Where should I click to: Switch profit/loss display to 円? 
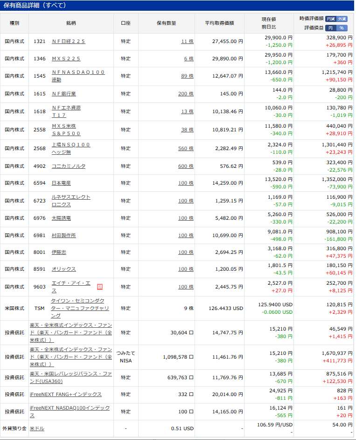(x=331, y=28)
